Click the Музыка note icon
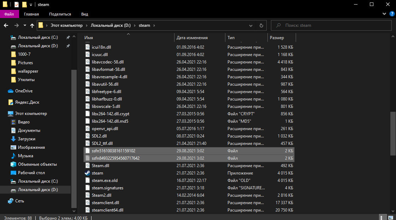Image resolution: width=396 pixels, height=220 pixels. point(13,156)
